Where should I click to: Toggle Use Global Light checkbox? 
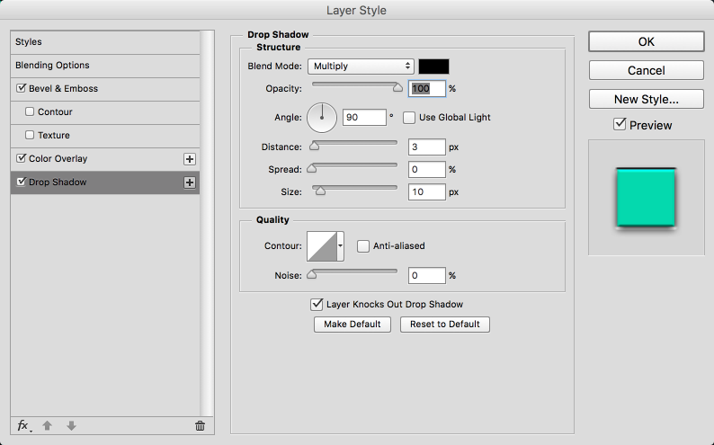coord(409,118)
